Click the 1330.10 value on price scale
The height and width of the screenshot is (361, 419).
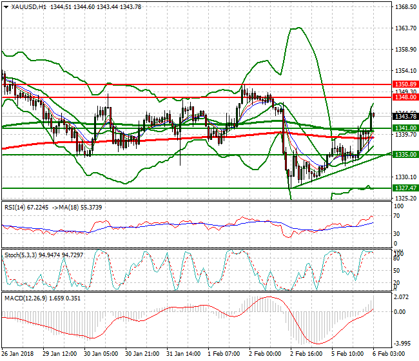[404, 177]
